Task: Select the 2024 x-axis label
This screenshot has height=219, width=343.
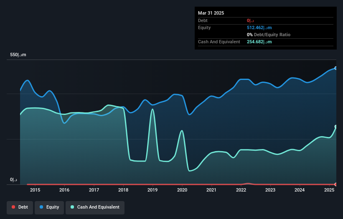Action: coord(300,190)
